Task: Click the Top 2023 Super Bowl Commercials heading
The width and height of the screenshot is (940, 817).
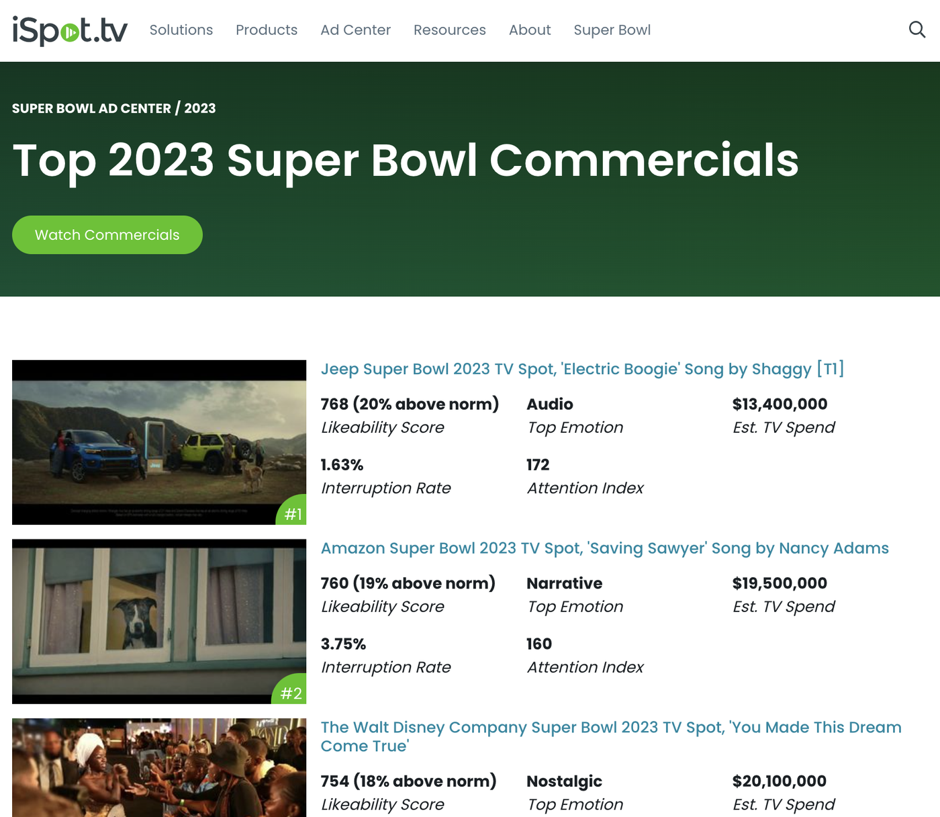Action: 406,161
